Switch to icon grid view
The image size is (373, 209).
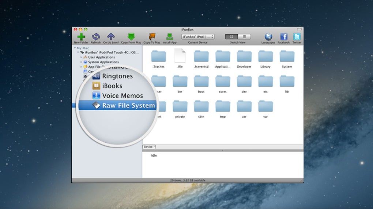tap(231, 37)
